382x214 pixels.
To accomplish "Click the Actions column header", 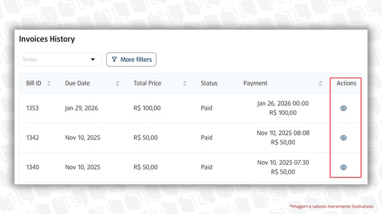I will [347, 83].
